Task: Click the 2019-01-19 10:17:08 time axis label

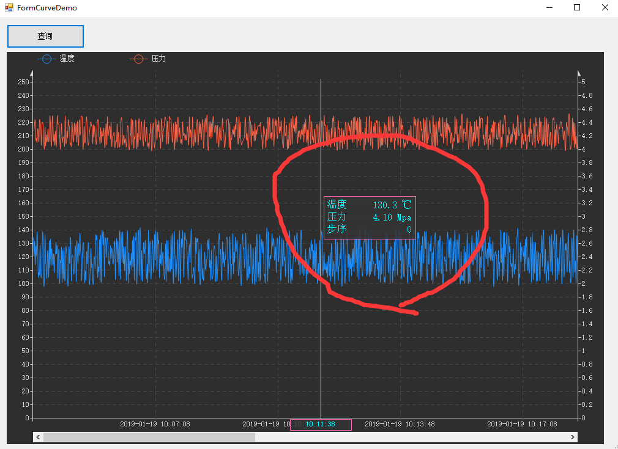Action: (x=522, y=424)
